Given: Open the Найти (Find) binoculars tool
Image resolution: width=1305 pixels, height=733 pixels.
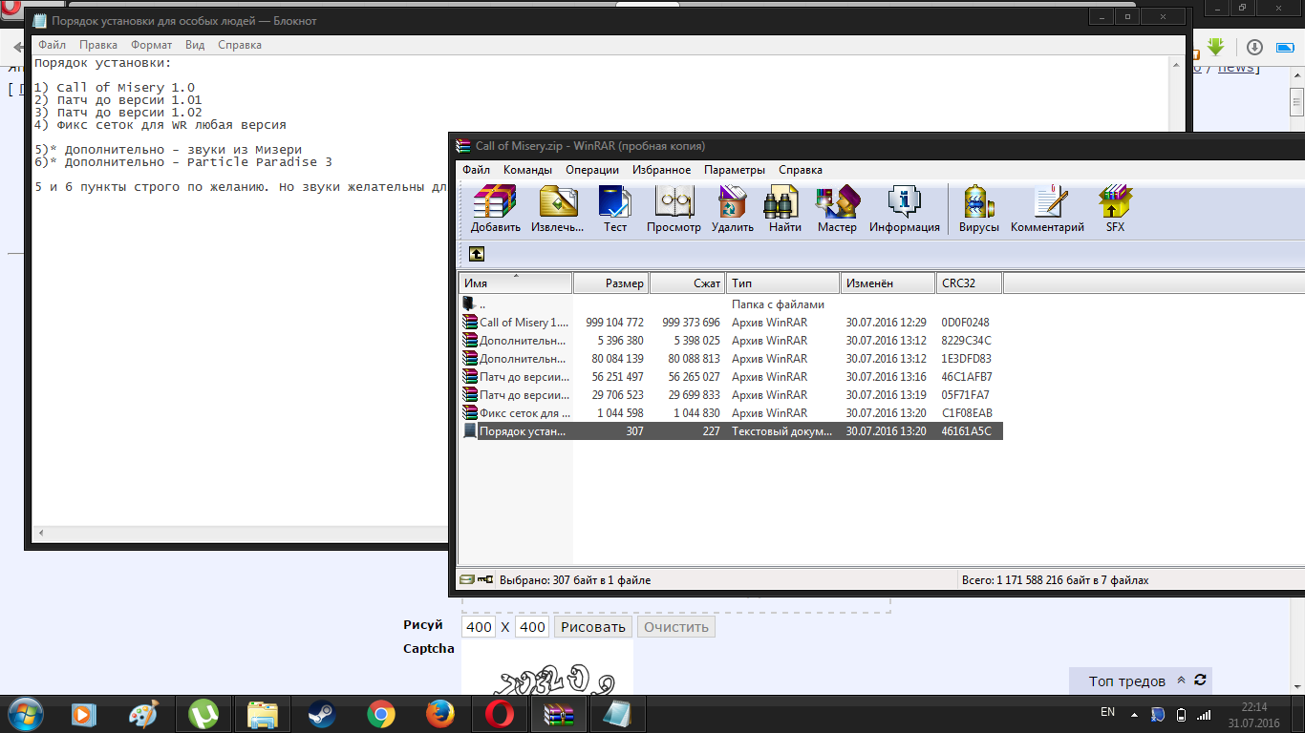Looking at the screenshot, I should (x=785, y=208).
